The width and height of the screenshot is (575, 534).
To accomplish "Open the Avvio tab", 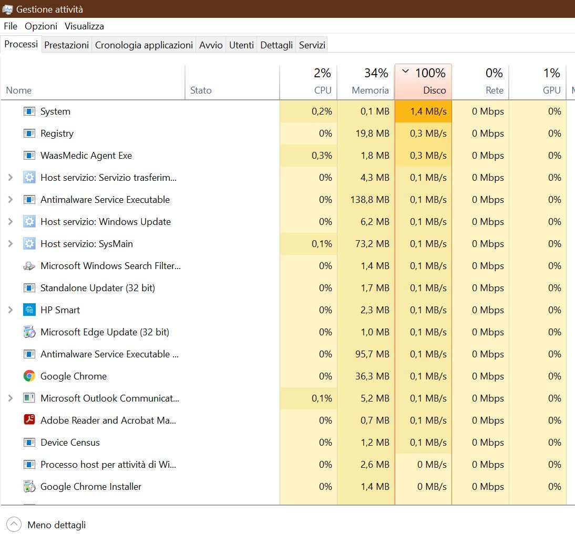I will [211, 45].
